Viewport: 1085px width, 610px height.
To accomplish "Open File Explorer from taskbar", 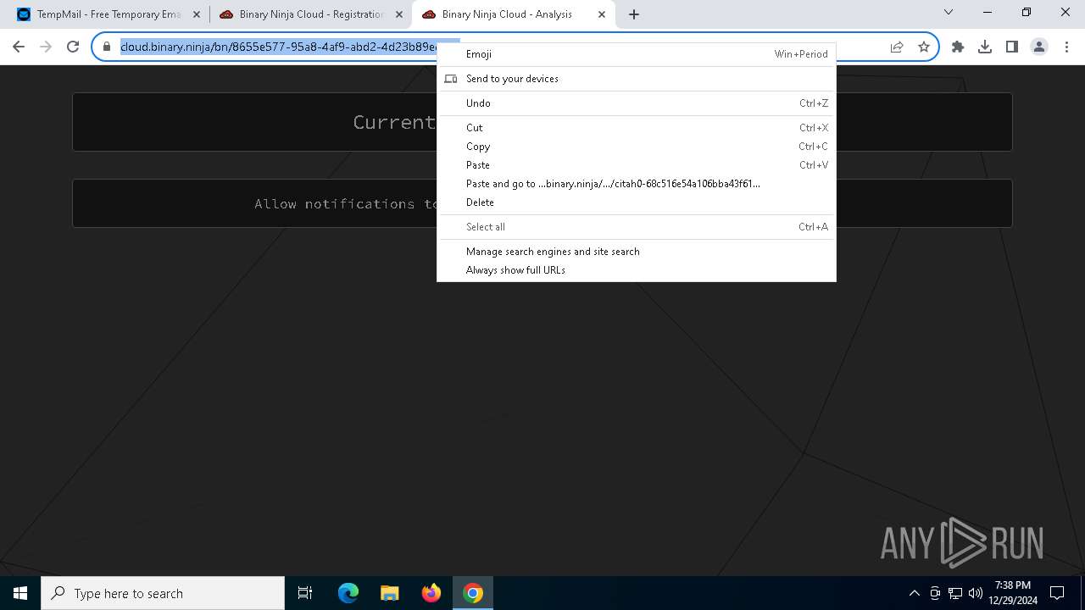I will pyautogui.click(x=390, y=593).
